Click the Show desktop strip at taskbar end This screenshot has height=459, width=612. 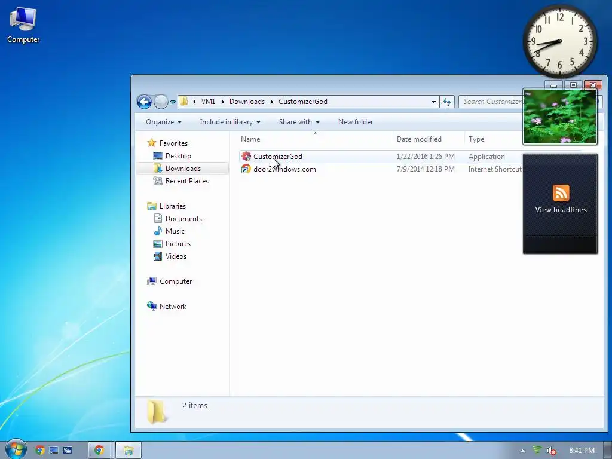pos(608,451)
